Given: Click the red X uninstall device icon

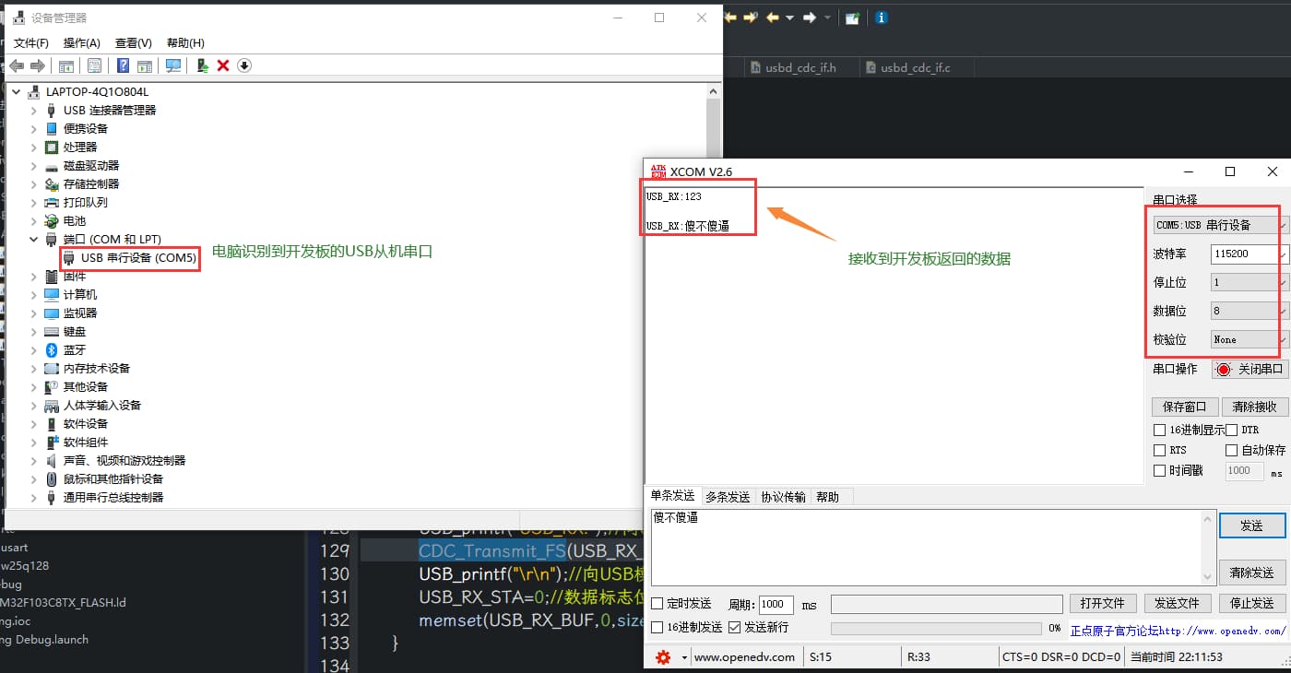Looking at the screenshot, I should coord(223,65).
